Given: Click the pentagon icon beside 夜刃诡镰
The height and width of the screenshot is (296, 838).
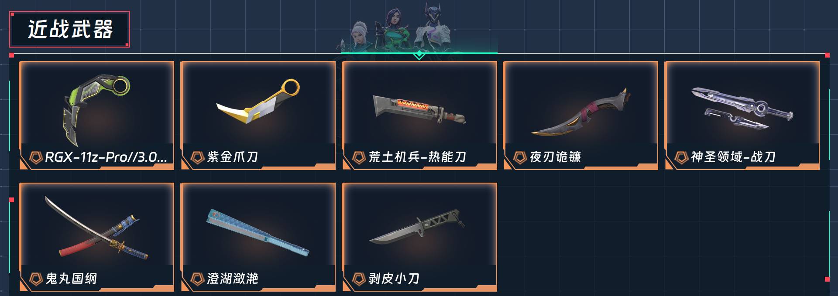Looking at the screenshot, I should point(520,157).
